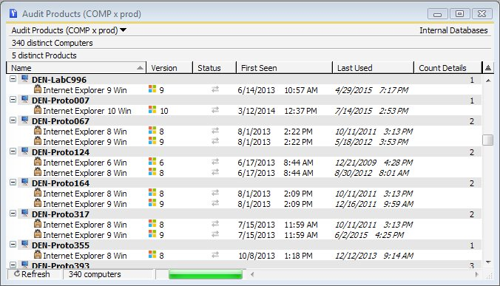This screenshot has height=286, width=500.
Task: Click the horizontal scrollbar right arrow
Action: [x=477, y=274]
